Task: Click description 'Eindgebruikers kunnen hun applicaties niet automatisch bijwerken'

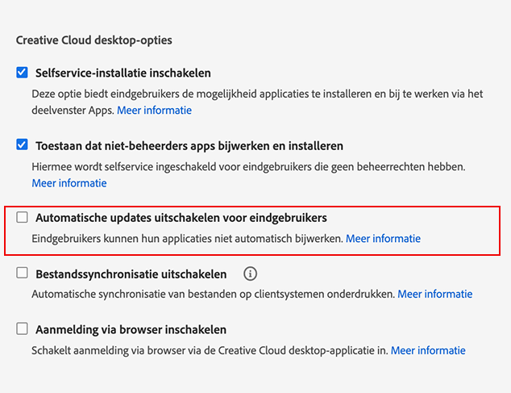Action: 187,239
